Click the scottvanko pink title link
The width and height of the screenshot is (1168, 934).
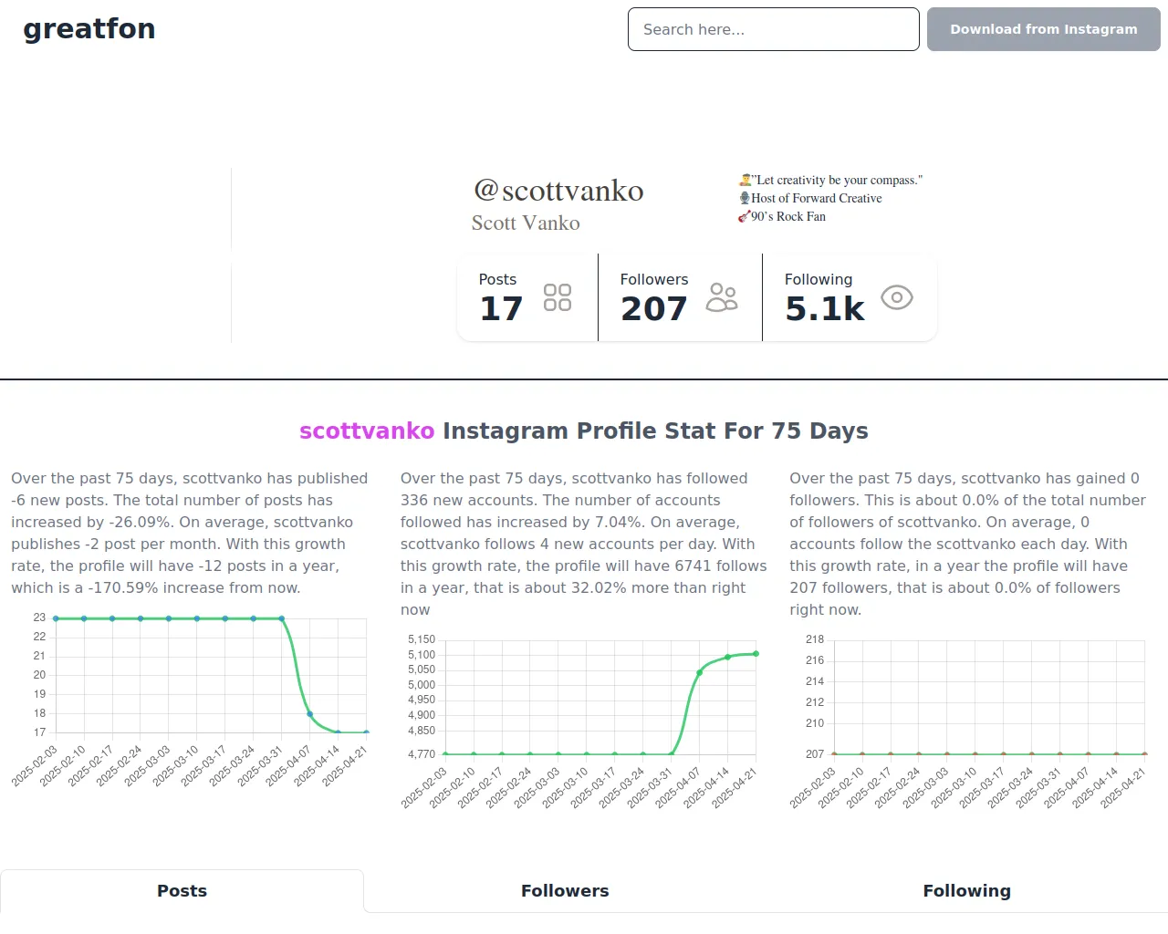point(367,431)
